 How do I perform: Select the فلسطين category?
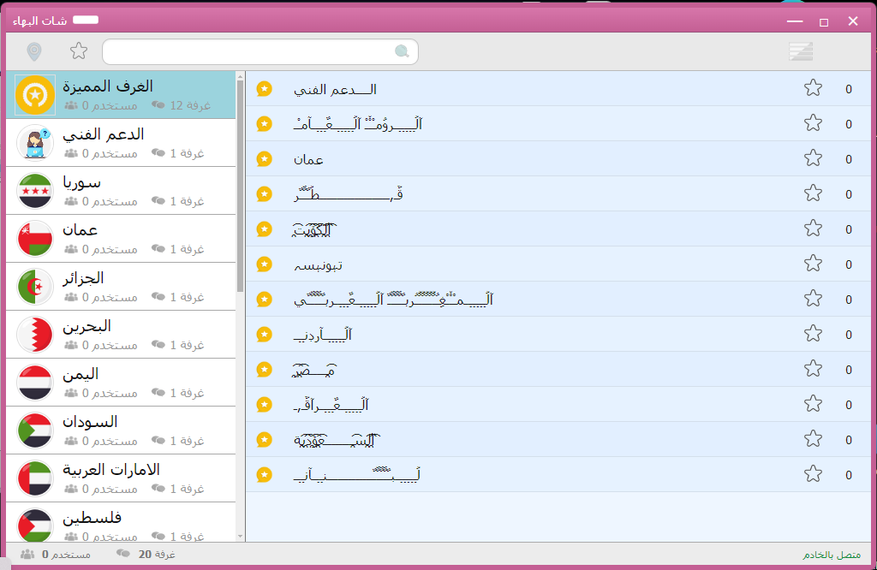121,522
